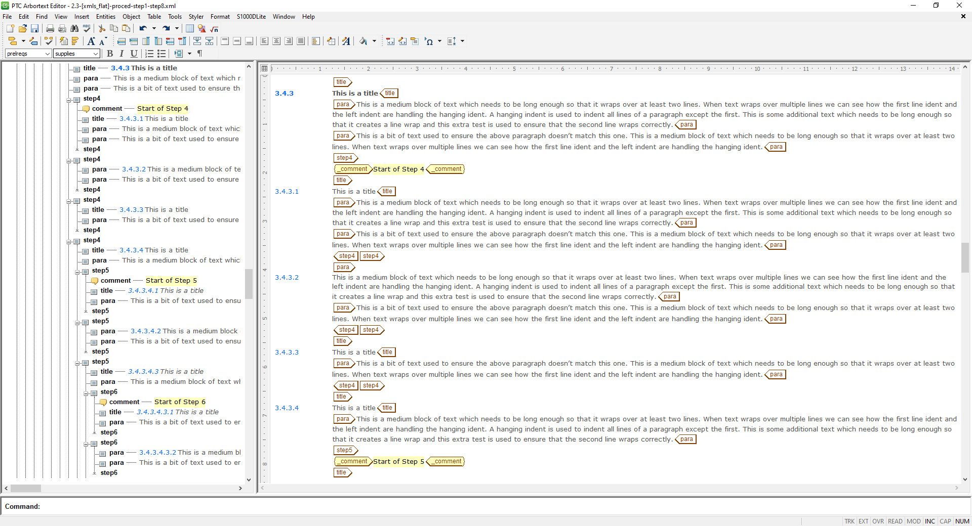This screenshot has height=526, width=972.
Task: Click the Insert Symbol omega icon
Action: tap(429, 41)
